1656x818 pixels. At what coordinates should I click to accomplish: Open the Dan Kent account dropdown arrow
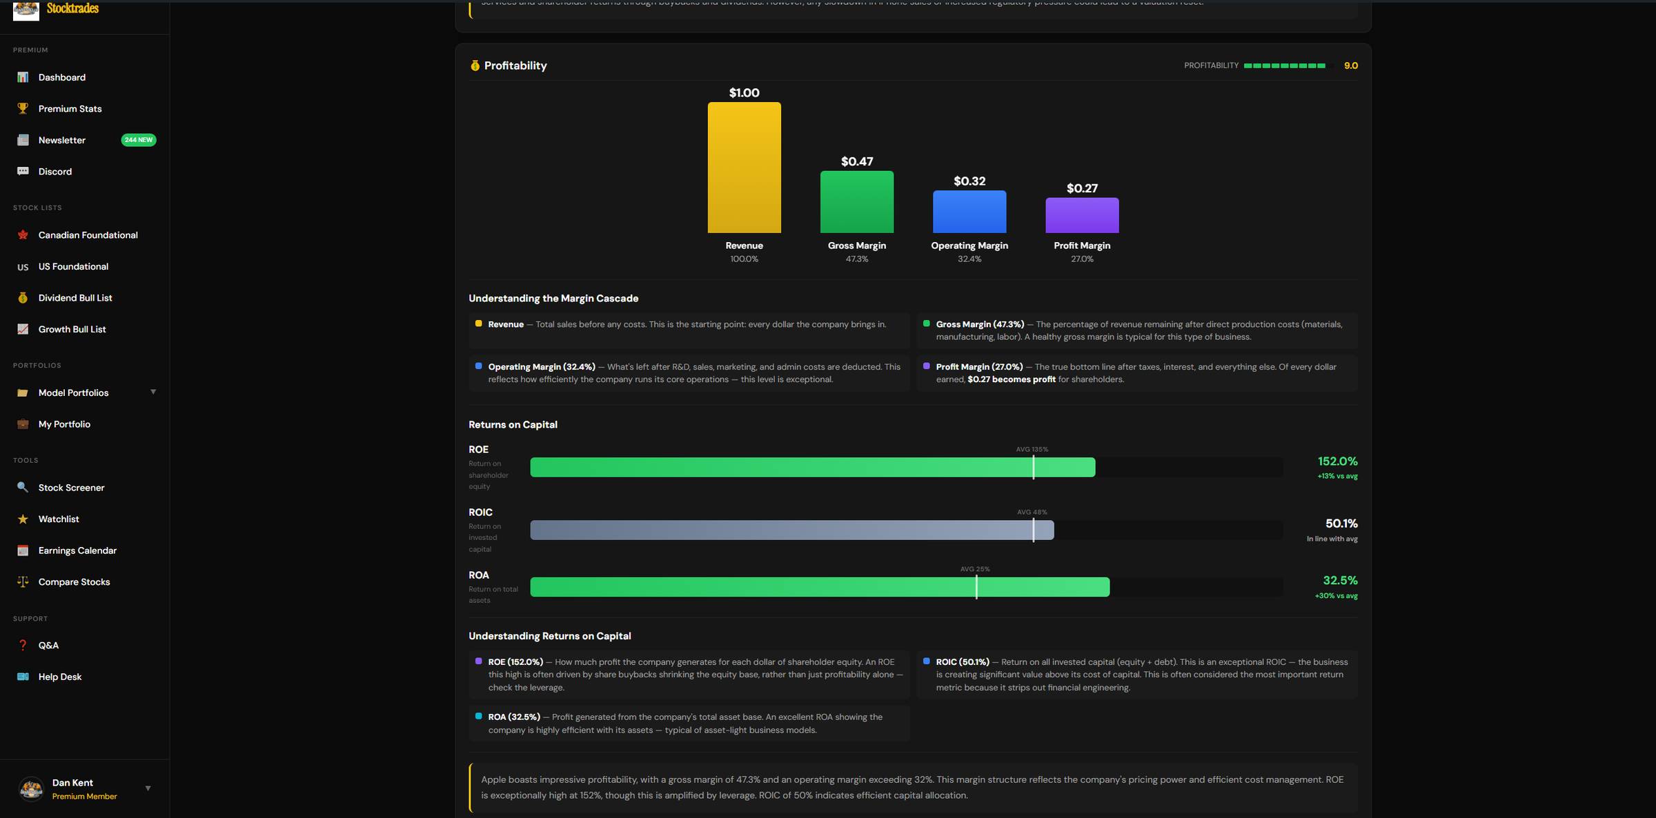pyautogui.click(x=148, y=788)
